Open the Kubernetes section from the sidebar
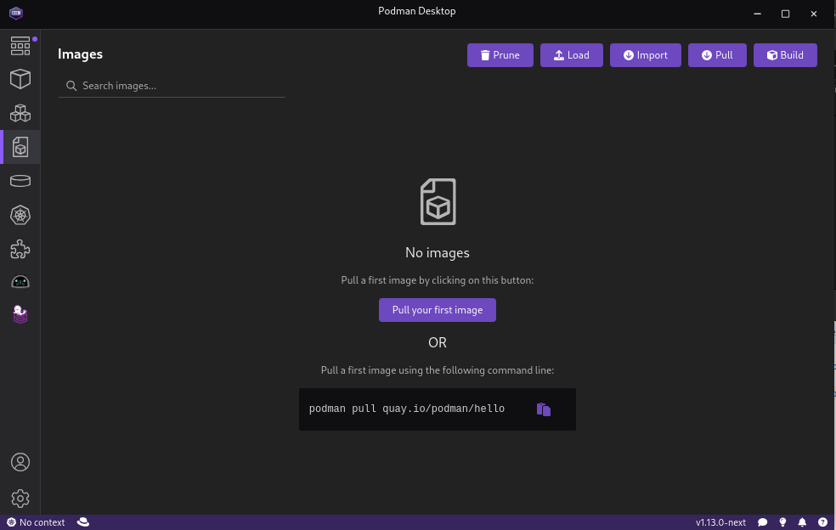 click(x=20, y=215)
